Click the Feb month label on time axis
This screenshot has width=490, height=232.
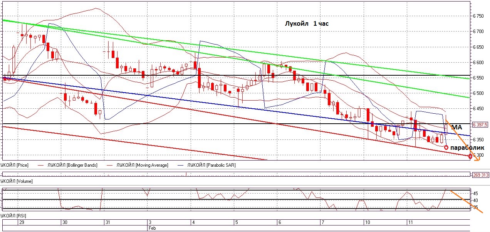[x=152, y=228]
